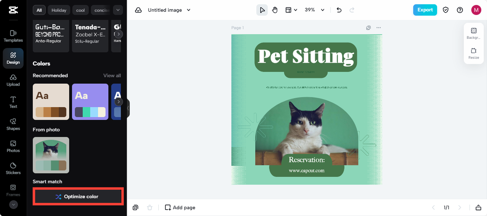The width and height of the screenshot is (487, 216).
Task: Select the Reservation: text on canvas
Action: [x=307, y=160]
